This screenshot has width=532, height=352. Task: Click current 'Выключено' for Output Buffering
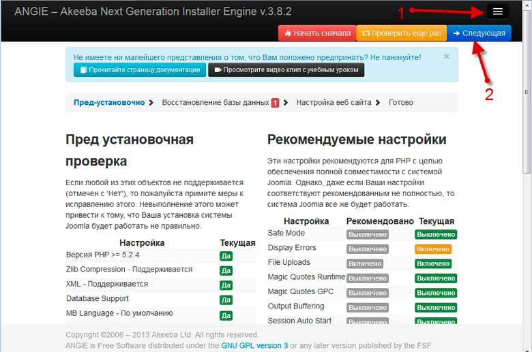point(436,307)
